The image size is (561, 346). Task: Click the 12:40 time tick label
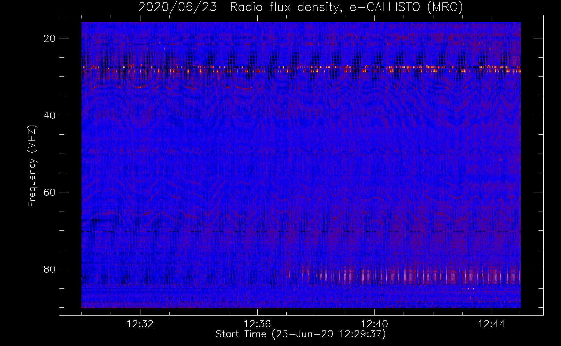[374, 324]
